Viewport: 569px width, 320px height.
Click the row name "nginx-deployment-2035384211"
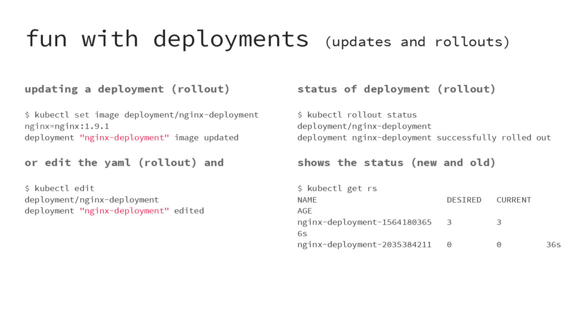coord(365,244)
